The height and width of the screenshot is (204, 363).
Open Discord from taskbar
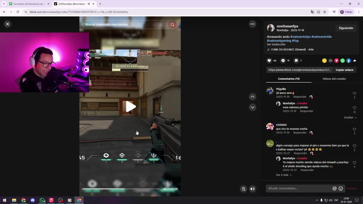point(33,200)
